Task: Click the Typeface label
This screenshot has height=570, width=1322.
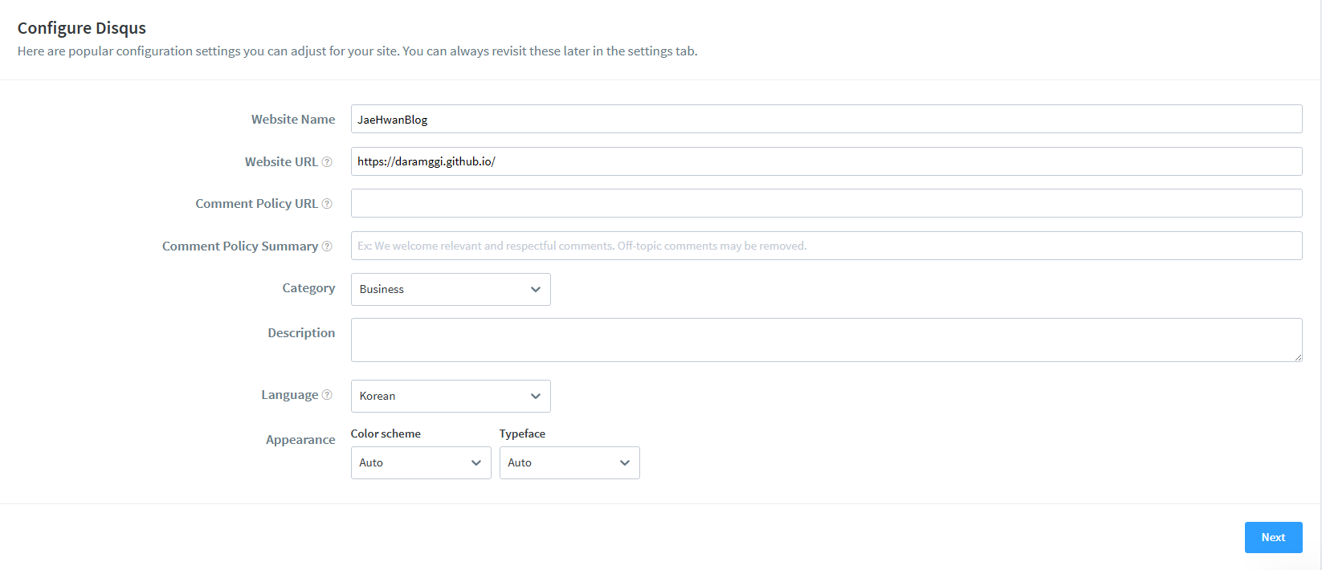Action: [522, 434]
